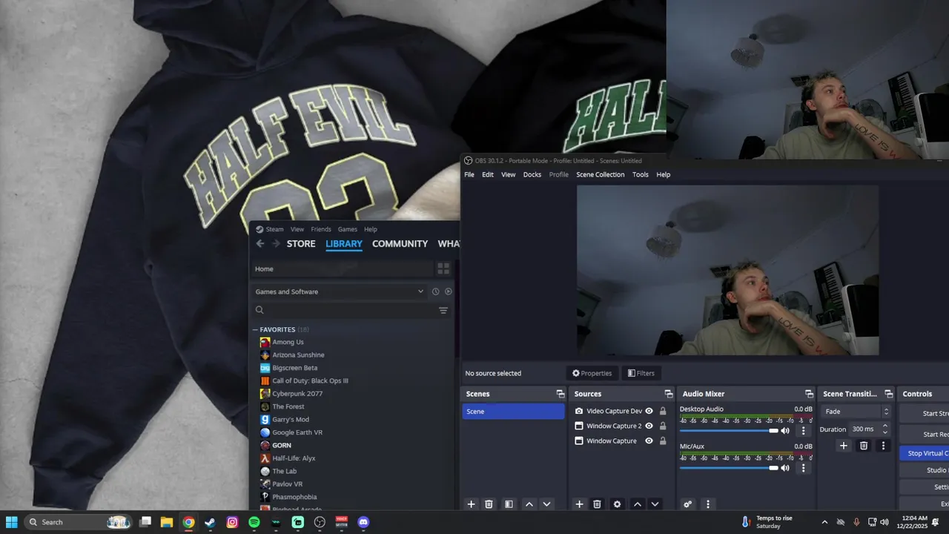
Task: Move scene up with Scenes up arrow
Action: point(529,504)
